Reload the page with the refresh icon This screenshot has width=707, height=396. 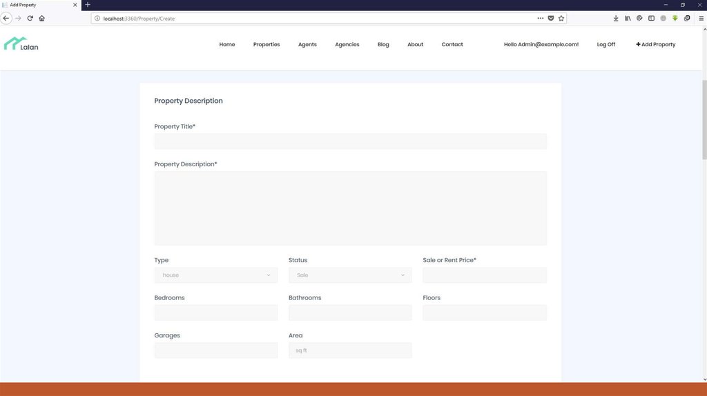(x=30, y=19)
